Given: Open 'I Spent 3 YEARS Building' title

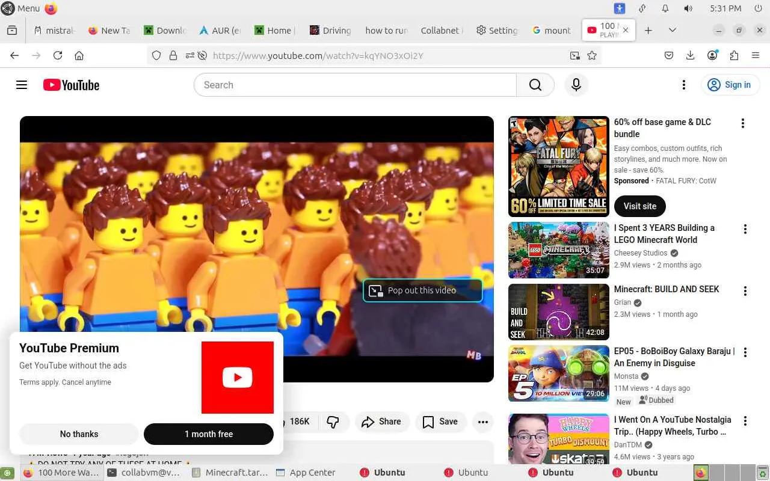Looking at the screenshot, I should pos(664,234).
